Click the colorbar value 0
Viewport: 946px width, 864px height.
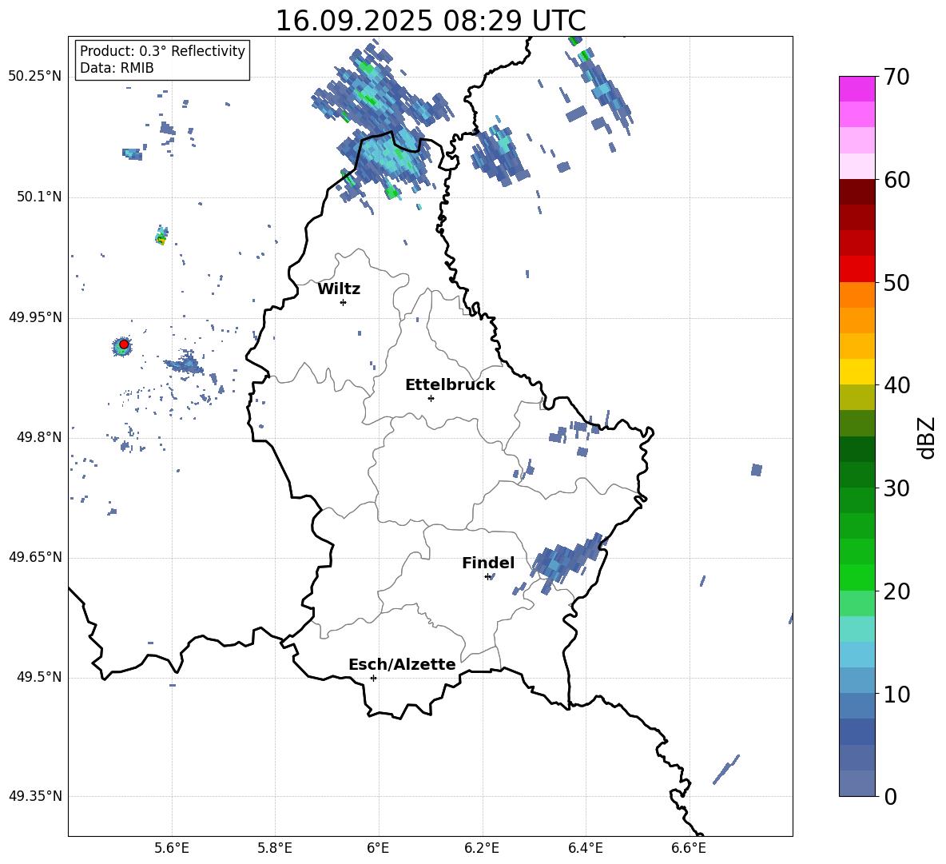pos(891,796)
